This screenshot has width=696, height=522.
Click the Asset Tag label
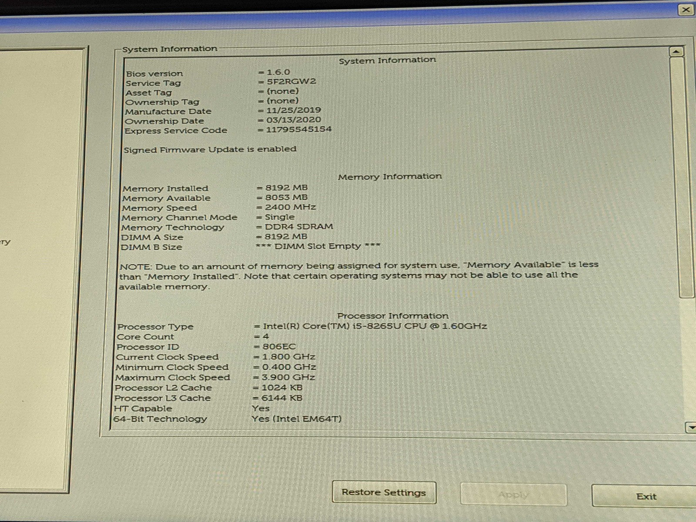tap(148, 93)
